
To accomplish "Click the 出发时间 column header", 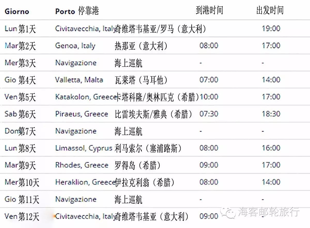I will coord(270,11).
